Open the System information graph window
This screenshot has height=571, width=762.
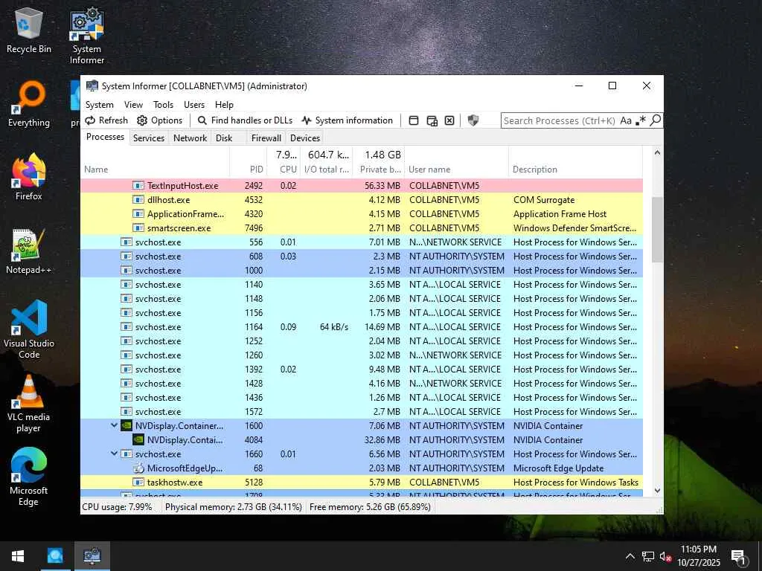tap(347, 120)
